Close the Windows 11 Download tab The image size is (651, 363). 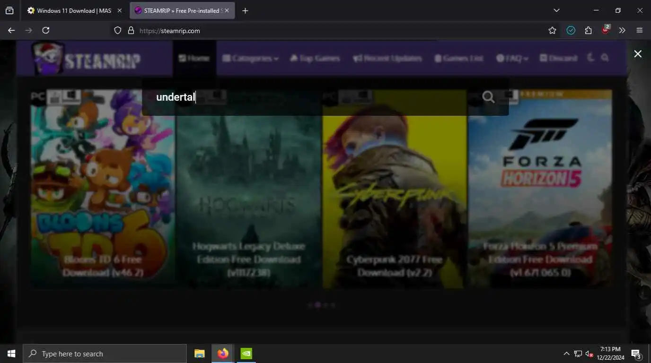coord(119,10)
